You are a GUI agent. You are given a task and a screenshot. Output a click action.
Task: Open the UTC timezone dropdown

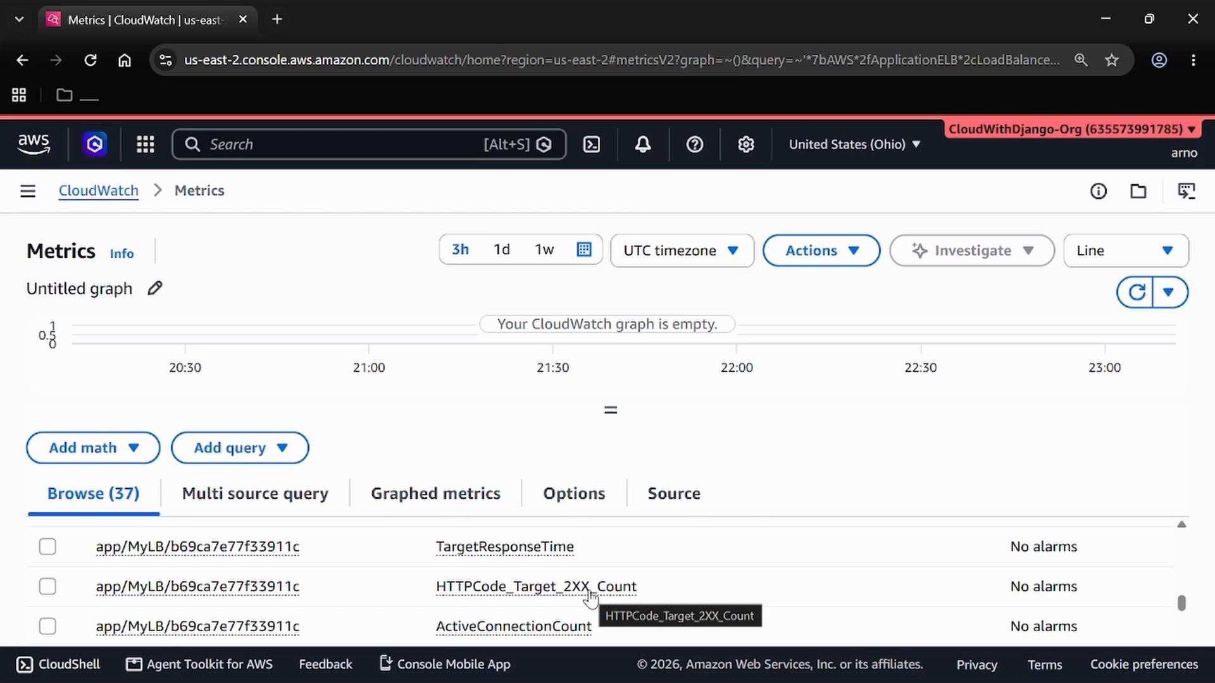pos(682,250)
